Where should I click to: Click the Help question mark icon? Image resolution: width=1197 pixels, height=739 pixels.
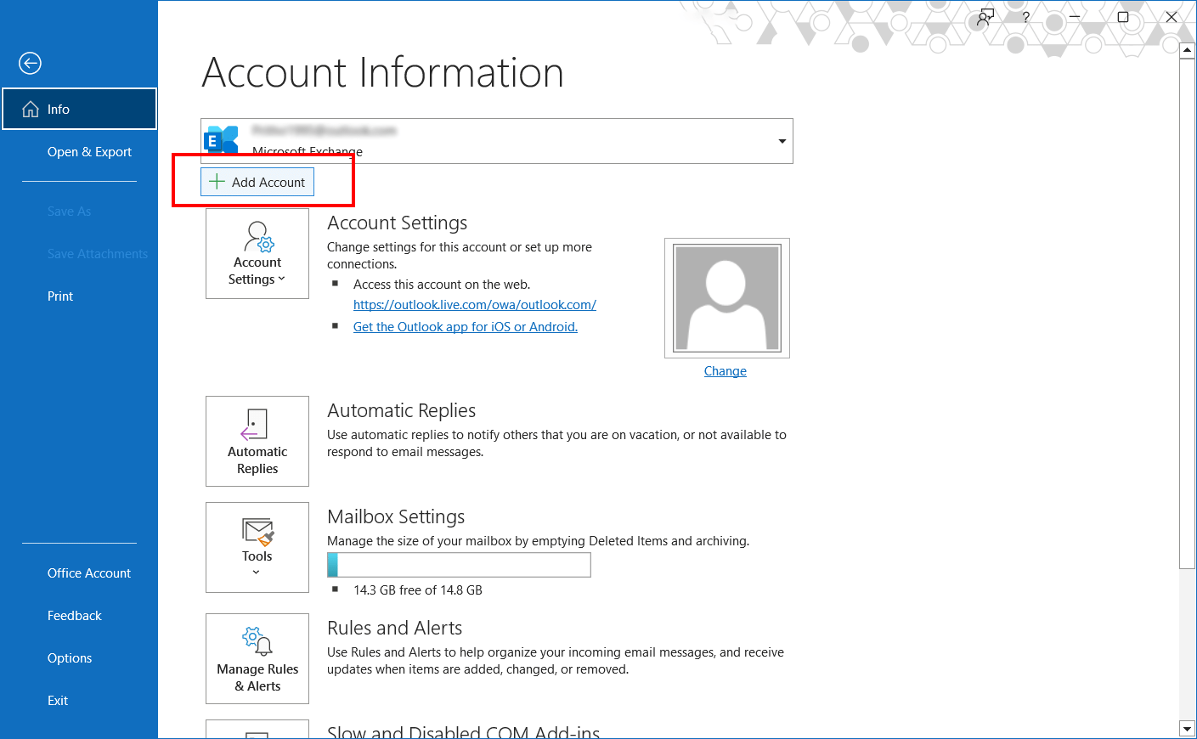tap(1026, 17)
